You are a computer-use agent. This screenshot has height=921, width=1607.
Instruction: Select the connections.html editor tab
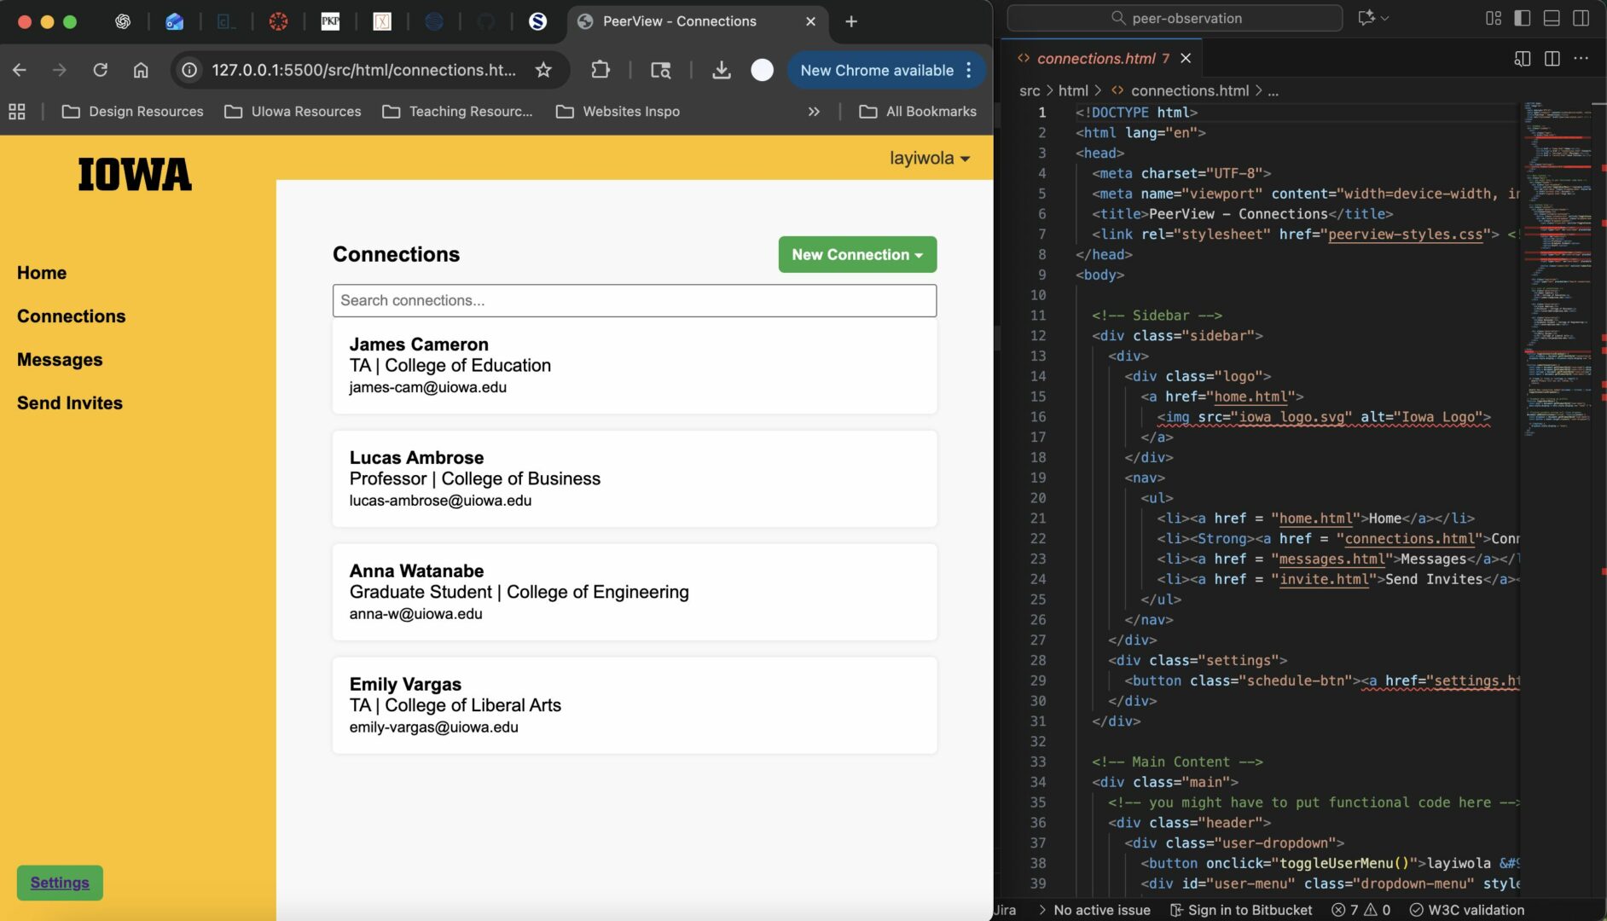coord(1095,58)
